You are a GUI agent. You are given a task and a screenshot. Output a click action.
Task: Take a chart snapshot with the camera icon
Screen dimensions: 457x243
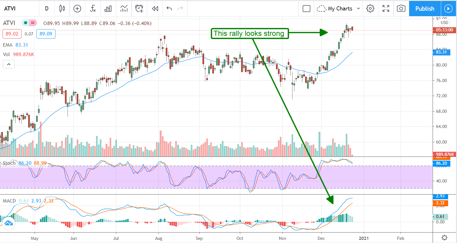click(401, 9)
